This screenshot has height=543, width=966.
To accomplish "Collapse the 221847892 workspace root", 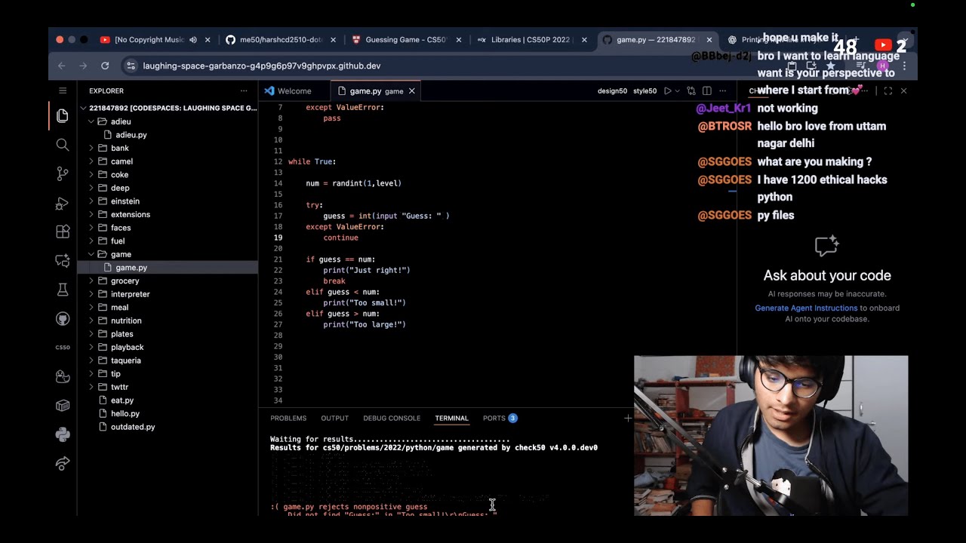I will [x=83, y=108].
